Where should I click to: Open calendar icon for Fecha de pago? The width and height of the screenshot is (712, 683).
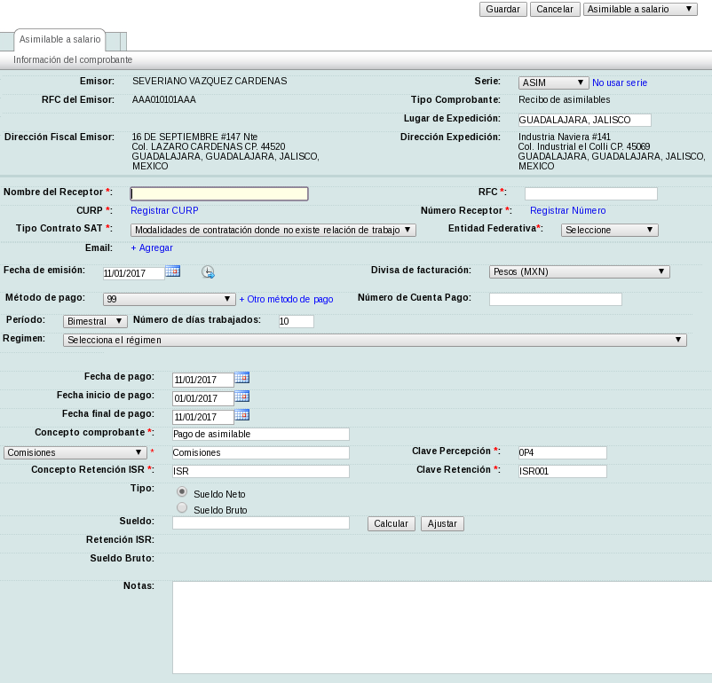241,378
